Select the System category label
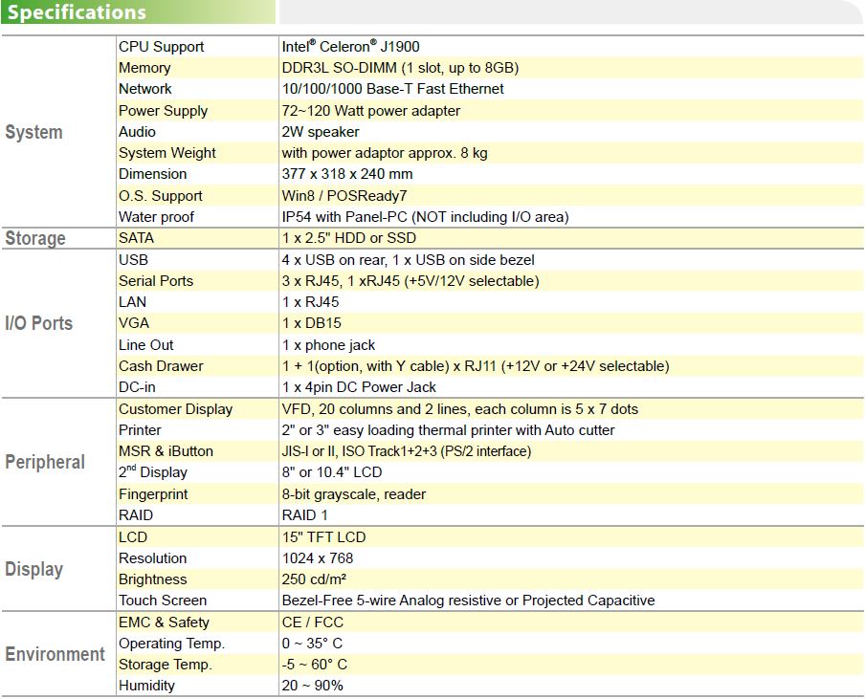This screenshot has height=699, width=865. (x=33, y=132)
